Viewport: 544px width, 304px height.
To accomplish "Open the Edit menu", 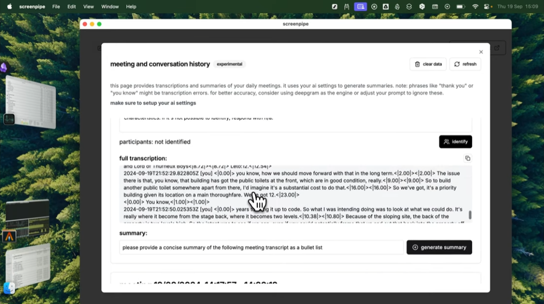I will [72, 7].
